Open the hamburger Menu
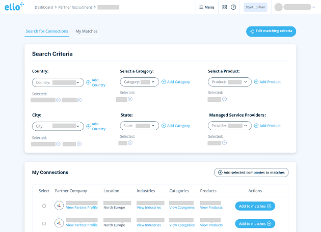The image size is (321, 232). (206, 7)
